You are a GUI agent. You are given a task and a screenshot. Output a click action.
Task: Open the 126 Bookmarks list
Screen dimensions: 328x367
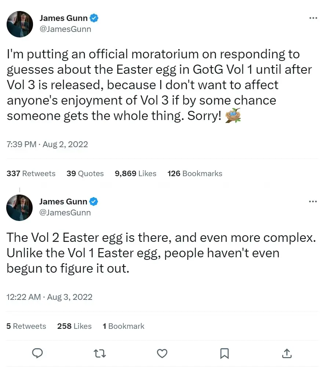(x=195, y=173)
